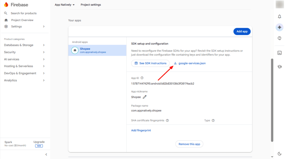
Task: Click the Add app button
Action: coord(242,31)
